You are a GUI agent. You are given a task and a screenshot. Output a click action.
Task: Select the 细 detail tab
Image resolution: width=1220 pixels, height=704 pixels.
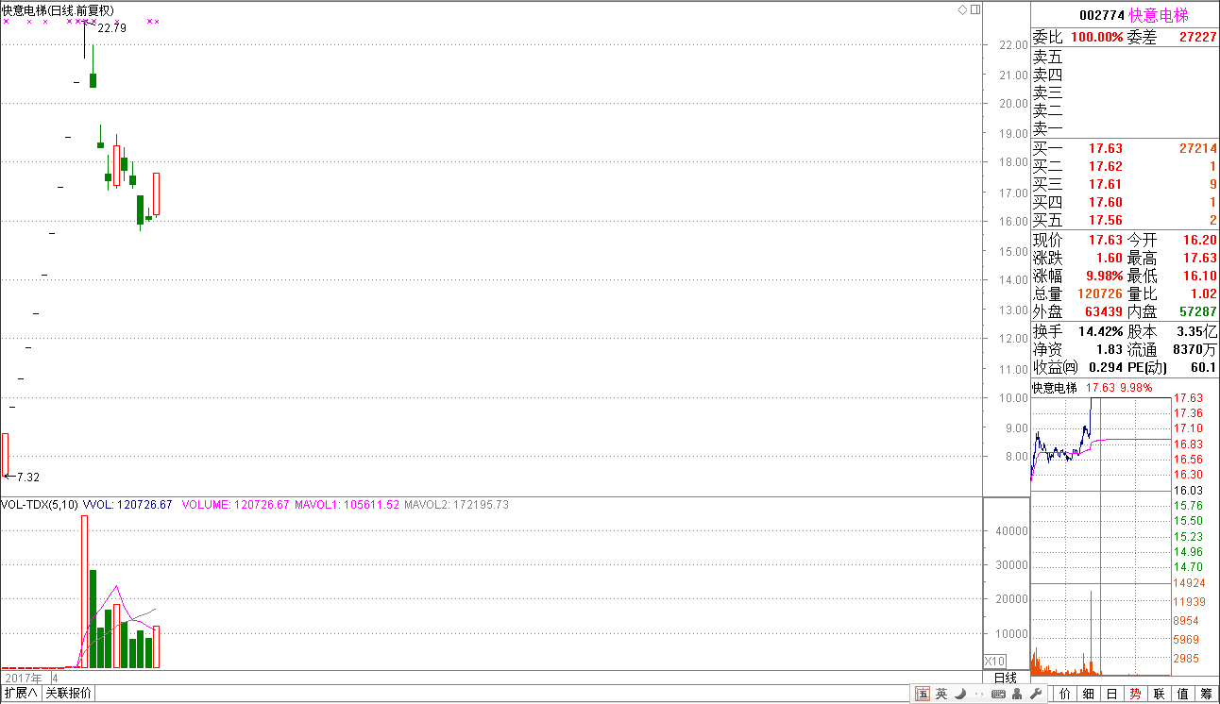tap(1089, 694)
